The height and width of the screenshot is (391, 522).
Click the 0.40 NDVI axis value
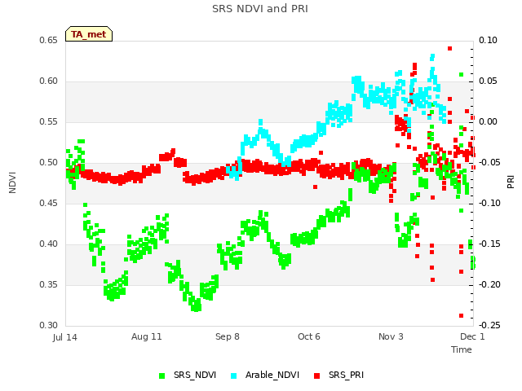49,244
